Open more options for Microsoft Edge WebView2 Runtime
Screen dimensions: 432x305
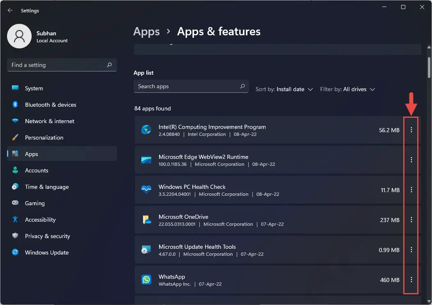coord(411,160)
